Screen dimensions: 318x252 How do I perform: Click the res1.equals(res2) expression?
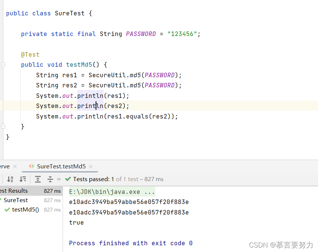coord(139,116)
